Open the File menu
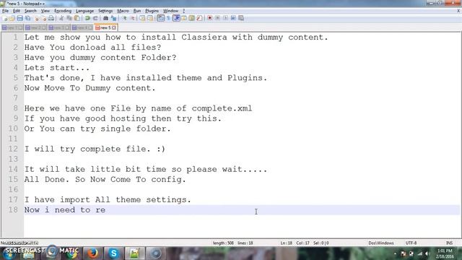Image resolution: width=462 pixels, height=260 pixels. coord(5,11)
